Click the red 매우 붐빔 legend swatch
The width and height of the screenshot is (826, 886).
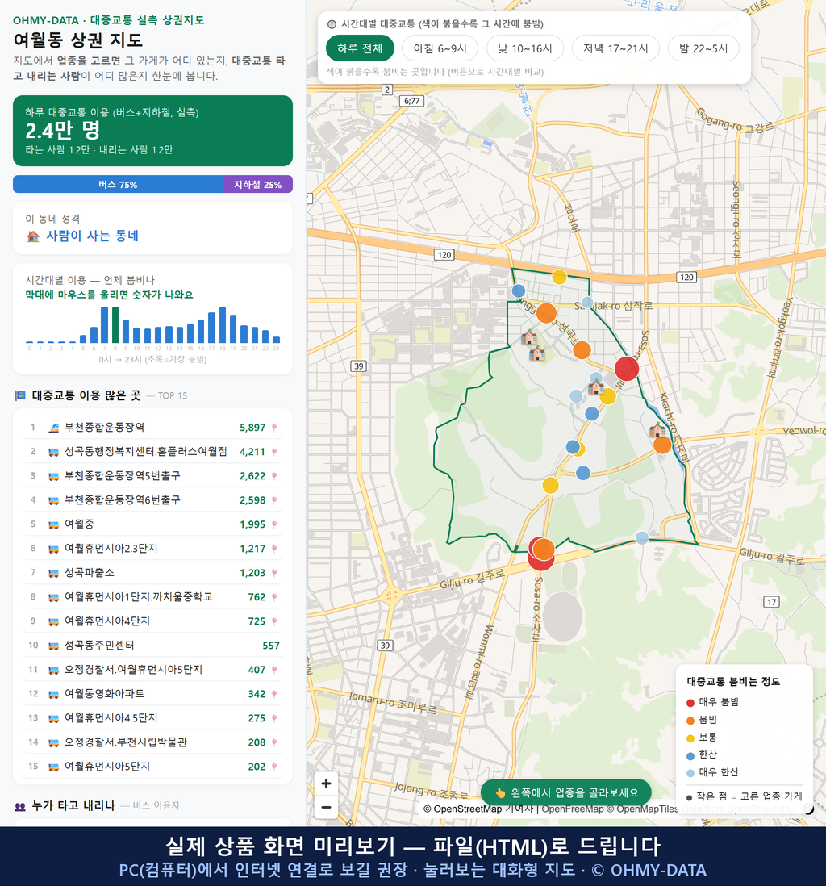click(690, 702)
